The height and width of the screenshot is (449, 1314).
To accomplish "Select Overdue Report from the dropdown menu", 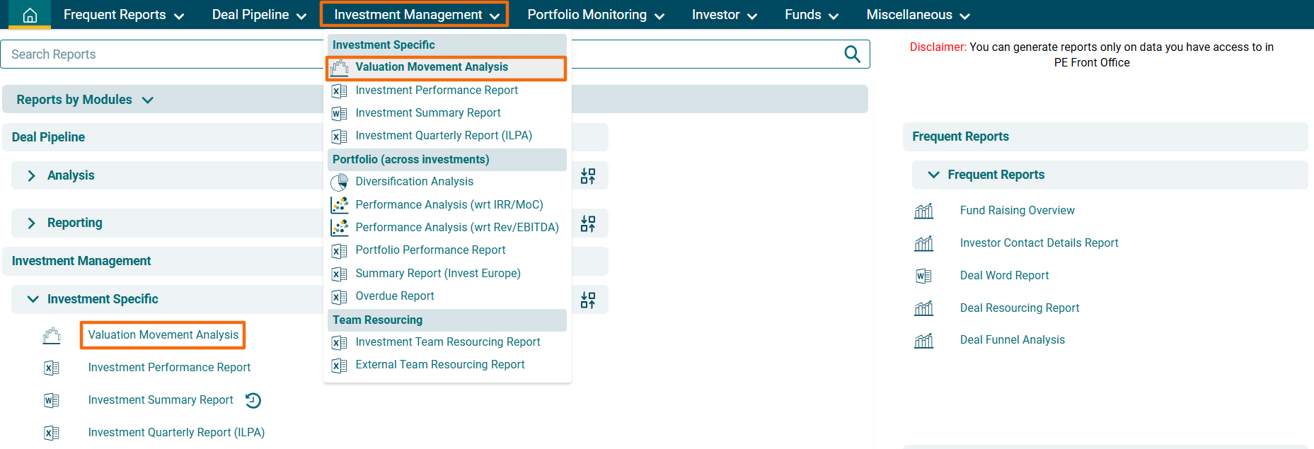I will (394, 296).
